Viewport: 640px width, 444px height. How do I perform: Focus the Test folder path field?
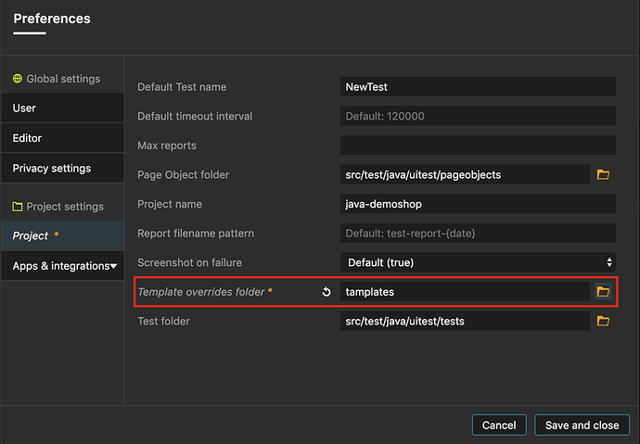pos(465,321)
